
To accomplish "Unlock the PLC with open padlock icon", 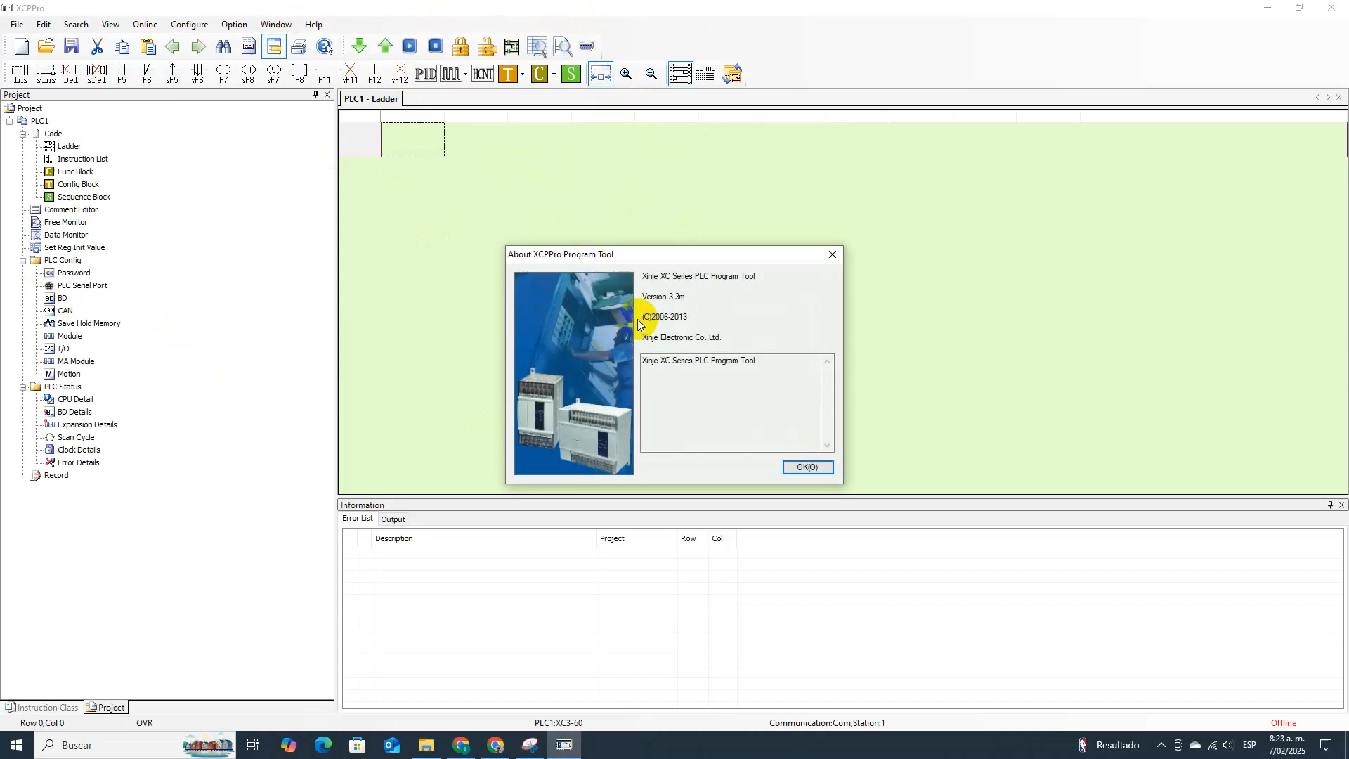I will 486,47.
